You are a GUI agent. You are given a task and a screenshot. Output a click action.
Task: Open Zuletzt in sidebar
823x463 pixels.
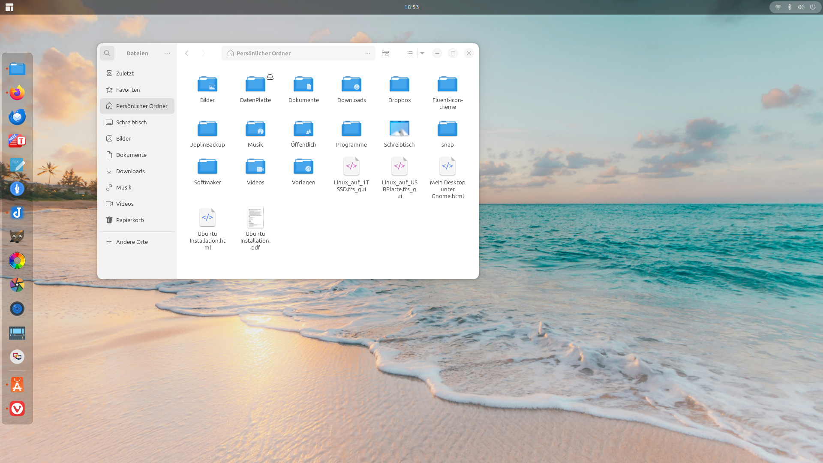pyautogui.click(x=137, y=73)
